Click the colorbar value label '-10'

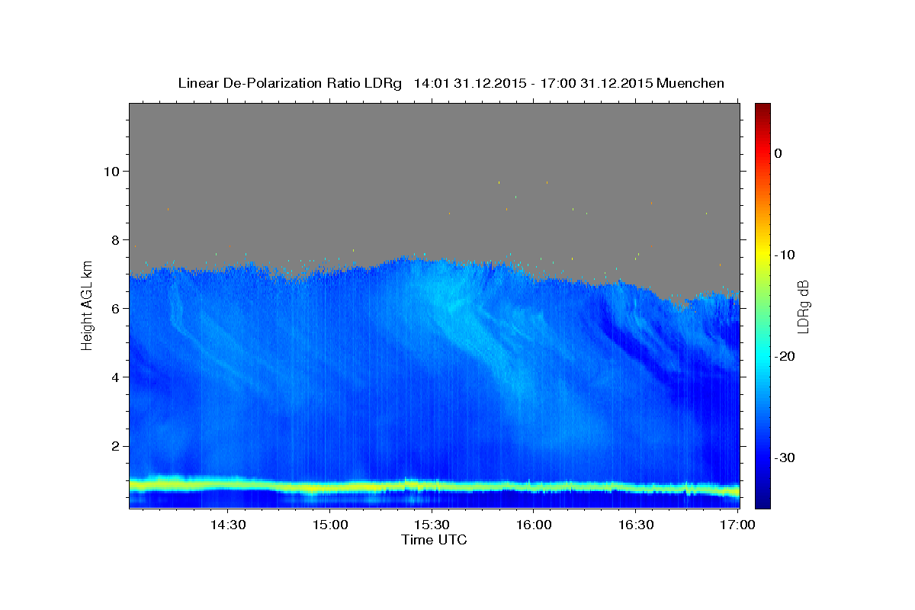pos(785,255)
